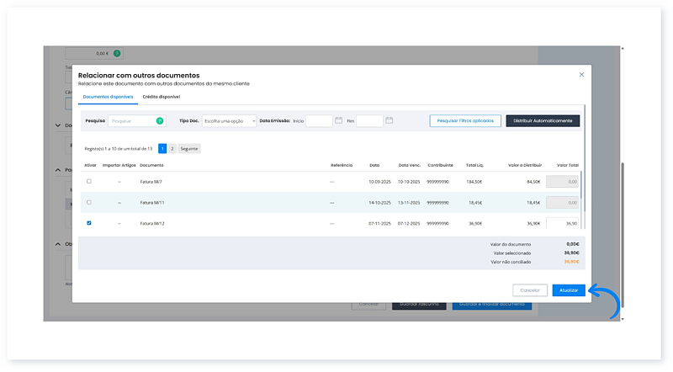This screenshot has width=673, height=372.
Task: Click the green help icon in Pesquisa field
Action: (x=160, y=121)
